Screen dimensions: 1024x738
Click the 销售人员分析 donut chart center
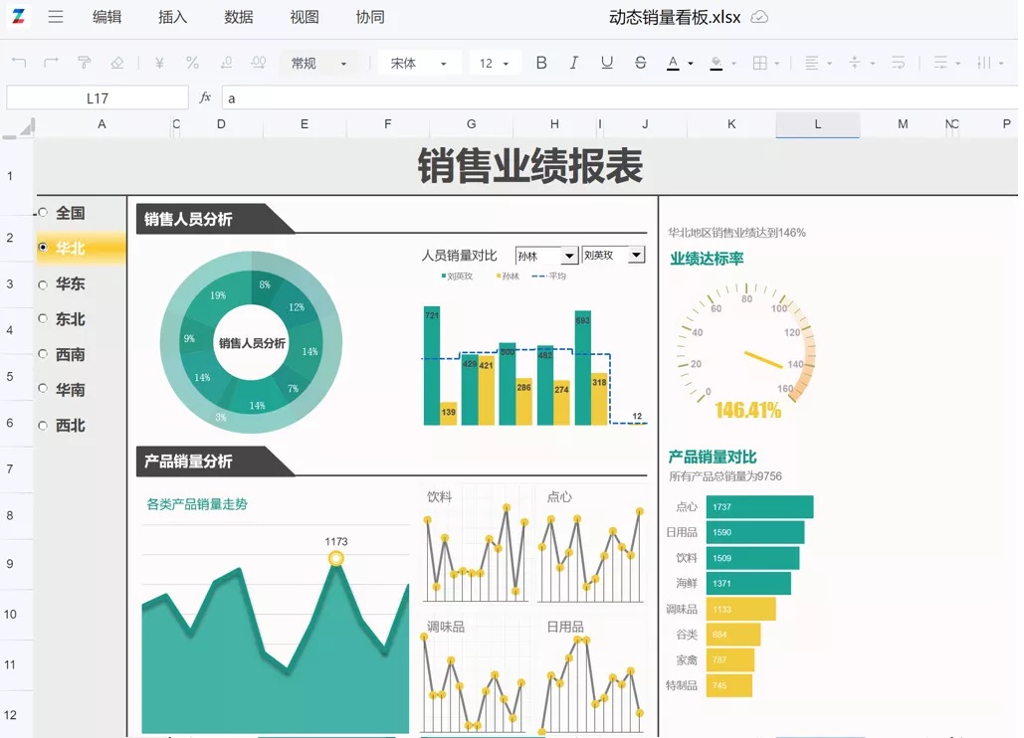point(252,343)
